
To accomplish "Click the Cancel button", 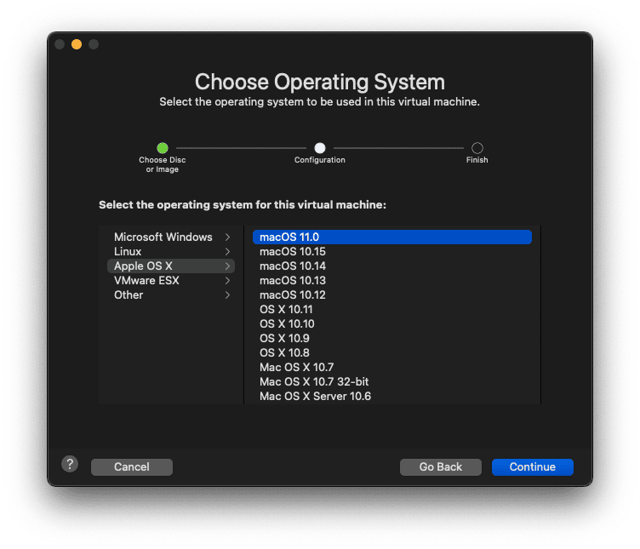I will tap(131, 467).
